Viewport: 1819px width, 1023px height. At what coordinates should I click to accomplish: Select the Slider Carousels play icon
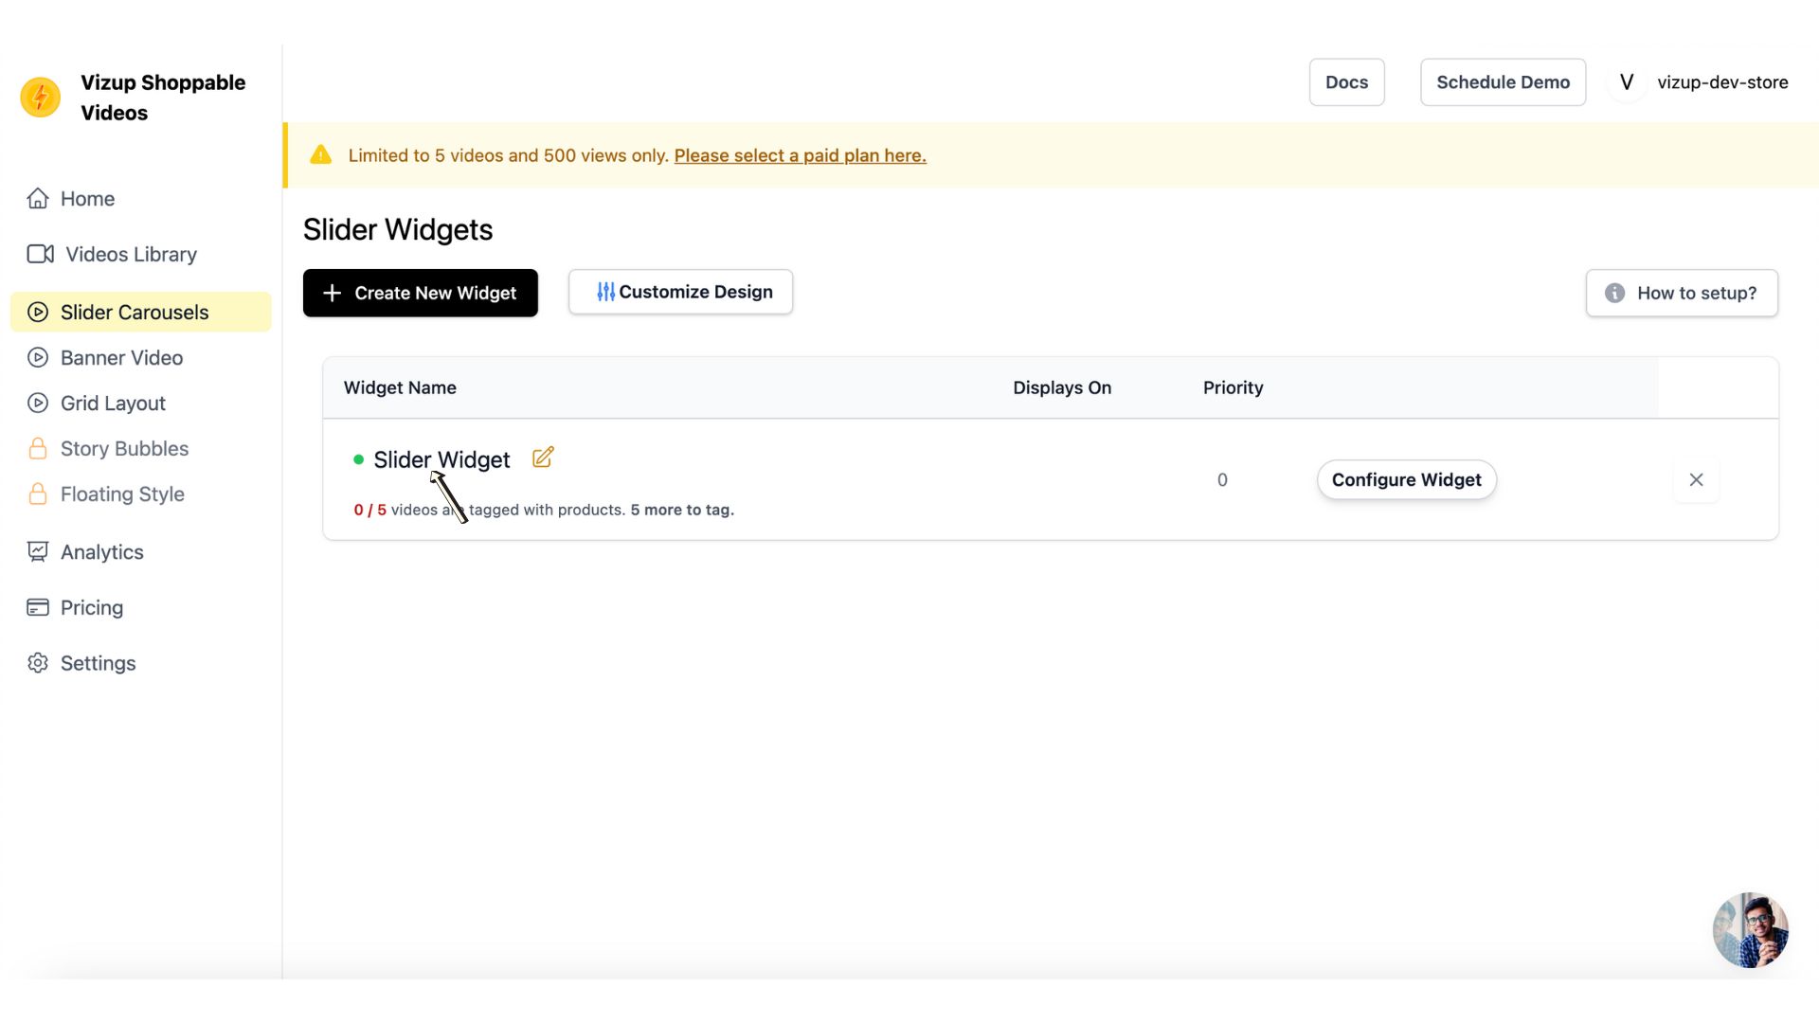(38, 312)
